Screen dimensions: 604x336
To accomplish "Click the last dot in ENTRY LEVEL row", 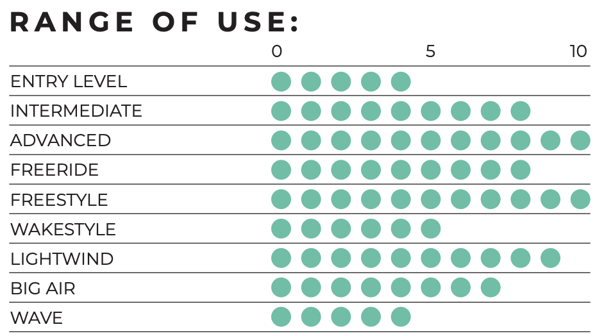I will click(x=401, y=81).
